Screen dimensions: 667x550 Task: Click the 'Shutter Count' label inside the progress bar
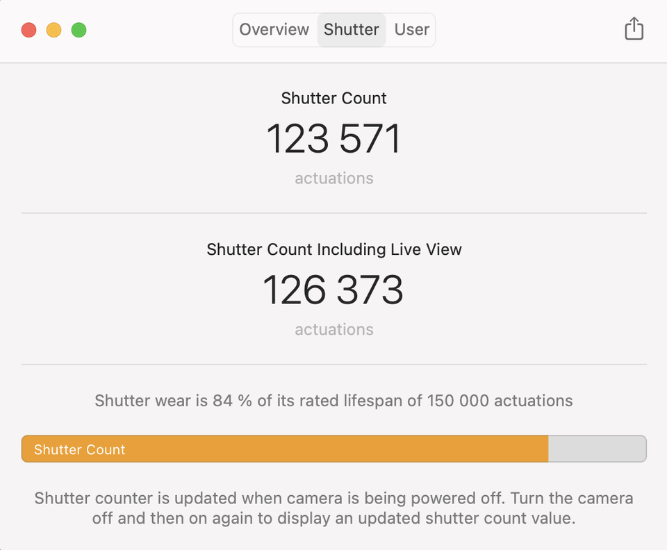80,449
